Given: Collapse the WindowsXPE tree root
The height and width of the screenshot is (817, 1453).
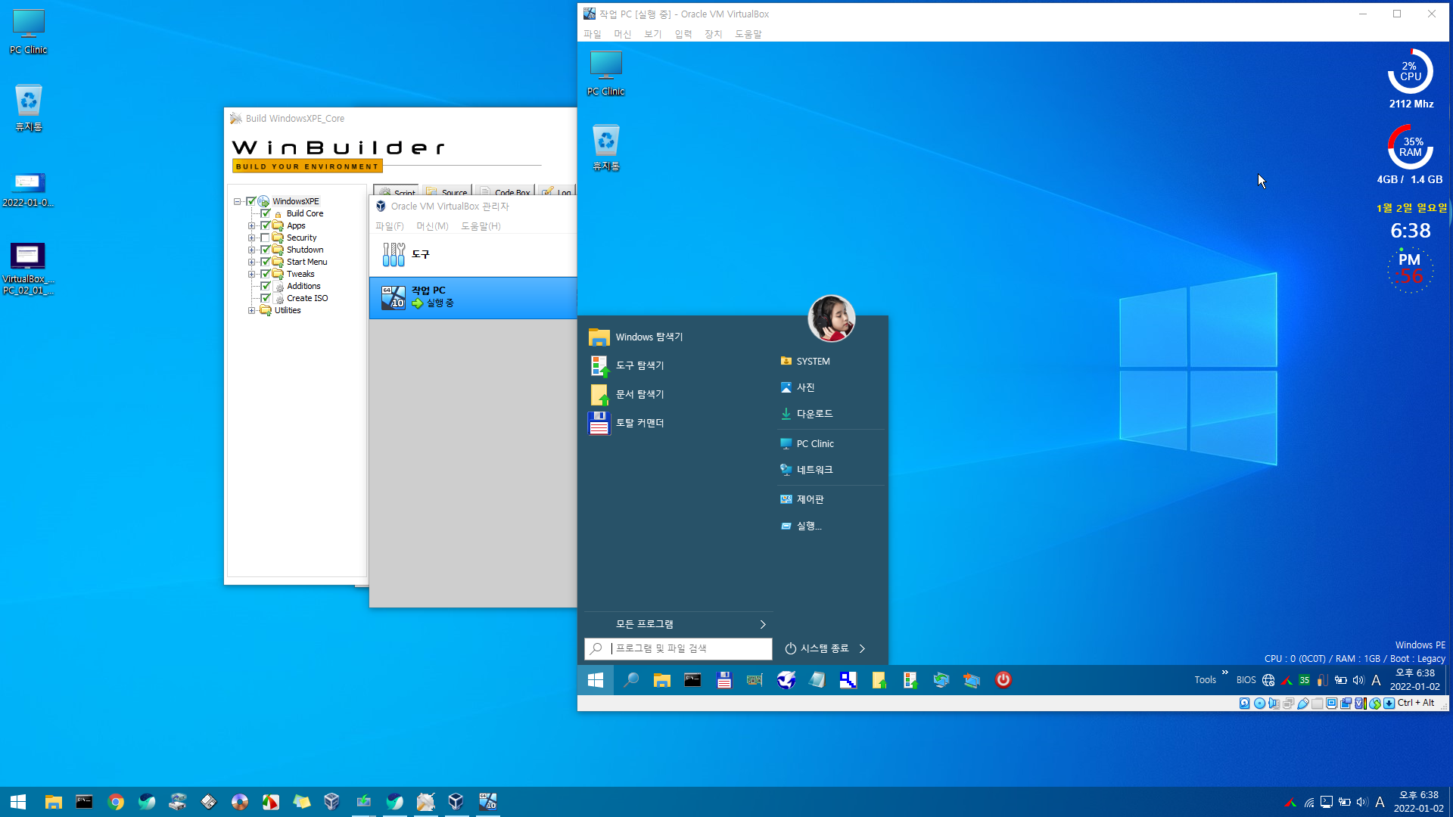Looking at the screenshot, I should 237,201.
